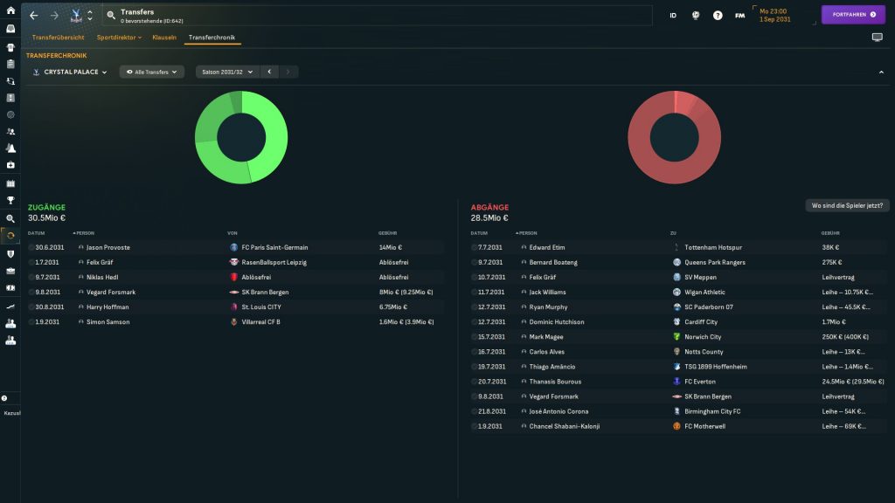This screenshot has width=895, height=503.
Task: Open the ID icon in top bar
Action: (673, 15)
